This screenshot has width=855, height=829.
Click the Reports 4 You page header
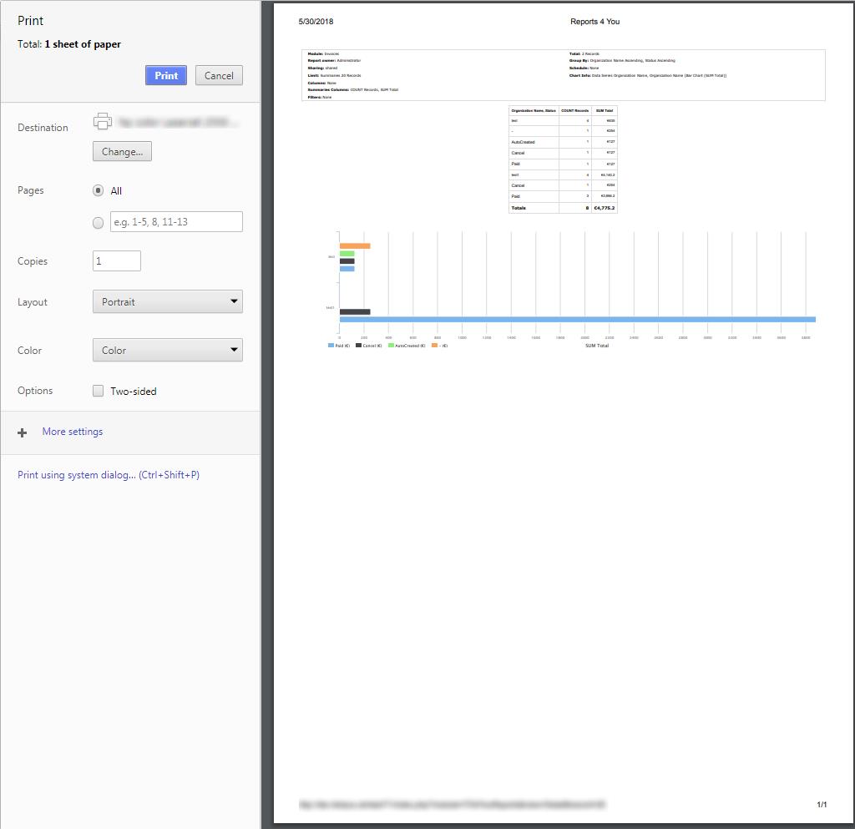[x=594, y=22]
